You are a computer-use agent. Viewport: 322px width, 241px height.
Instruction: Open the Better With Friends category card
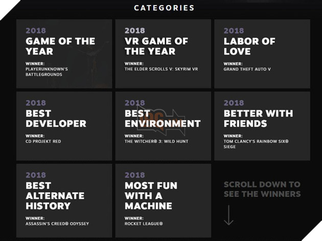(262, 126)
